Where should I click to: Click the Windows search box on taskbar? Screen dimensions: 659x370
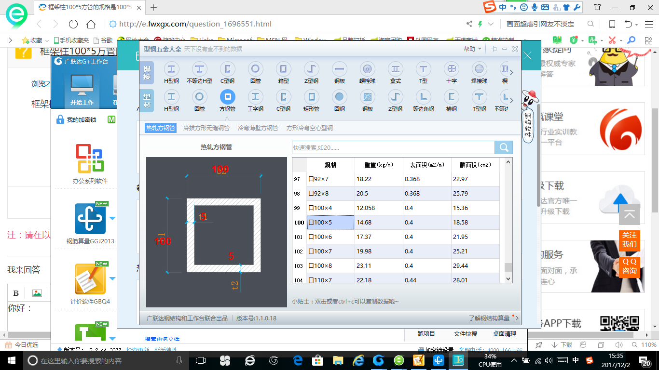(106, 360)
